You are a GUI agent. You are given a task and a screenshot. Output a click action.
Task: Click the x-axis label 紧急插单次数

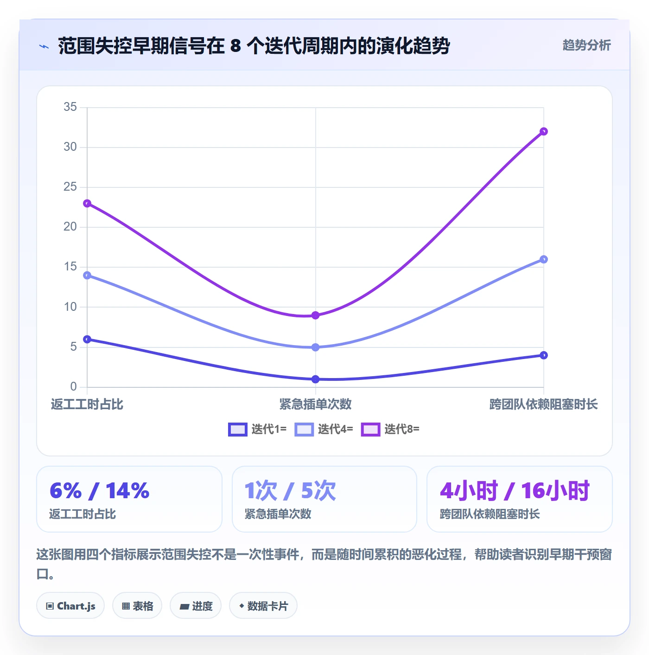click(x=316, y=405)
